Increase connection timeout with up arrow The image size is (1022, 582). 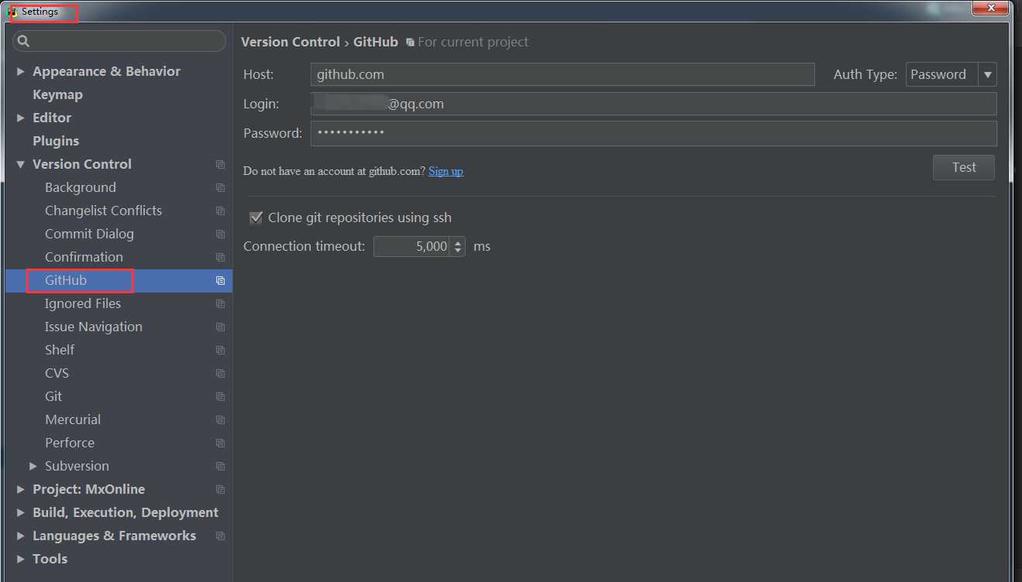[458, 241]
